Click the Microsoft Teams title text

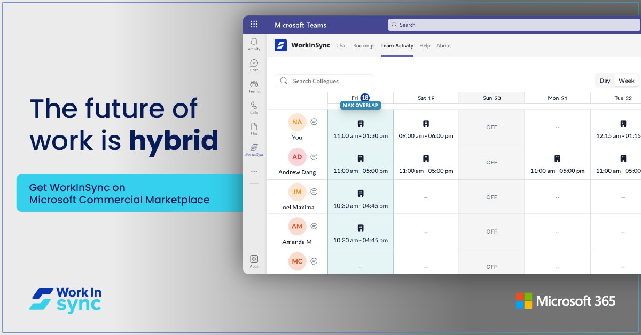[300, 25]
